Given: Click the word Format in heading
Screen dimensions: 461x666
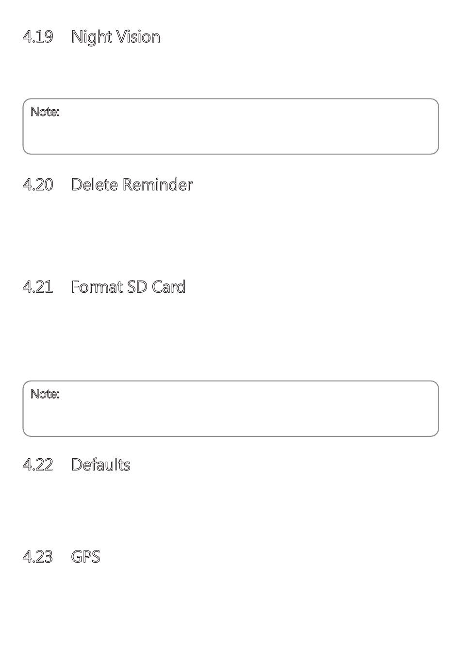Looking at the screenshot, I should coord(97,286).
